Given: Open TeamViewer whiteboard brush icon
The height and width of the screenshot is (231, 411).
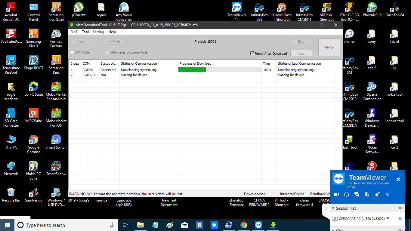Looking at the screenshot, I should (x=377, y=194).
